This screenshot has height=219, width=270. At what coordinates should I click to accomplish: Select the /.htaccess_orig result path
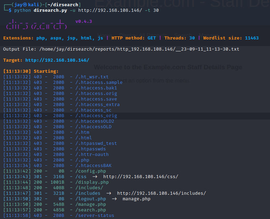tap(96, 116)
